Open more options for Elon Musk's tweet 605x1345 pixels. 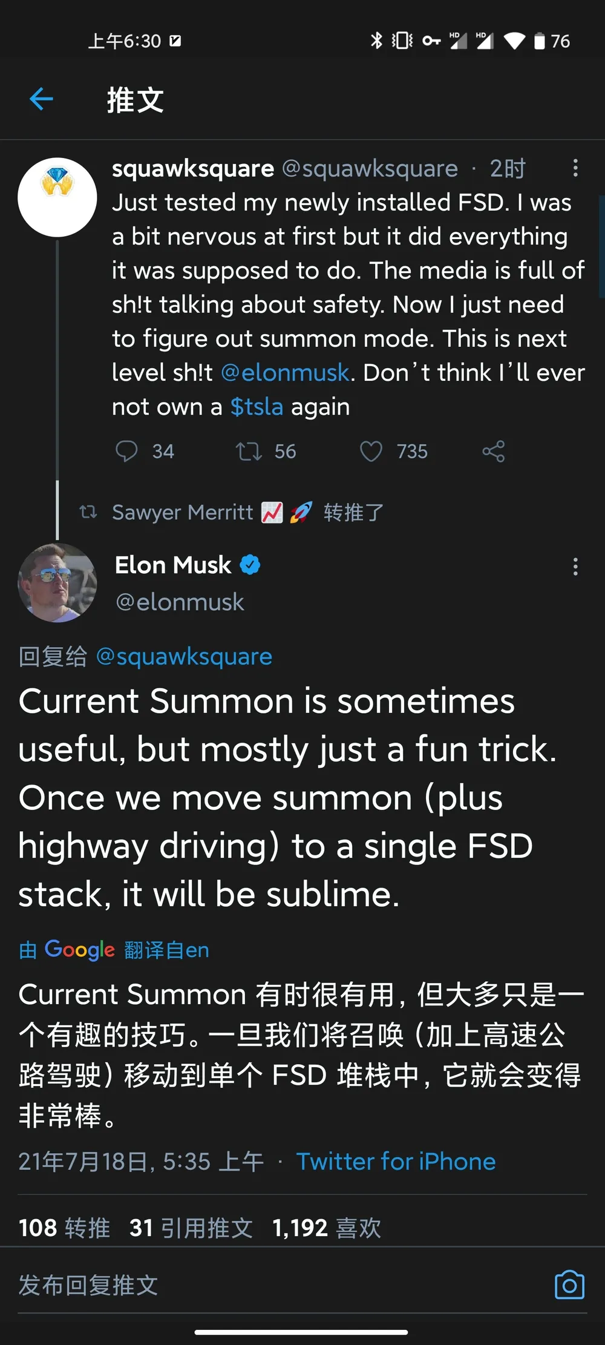[575, 567]
